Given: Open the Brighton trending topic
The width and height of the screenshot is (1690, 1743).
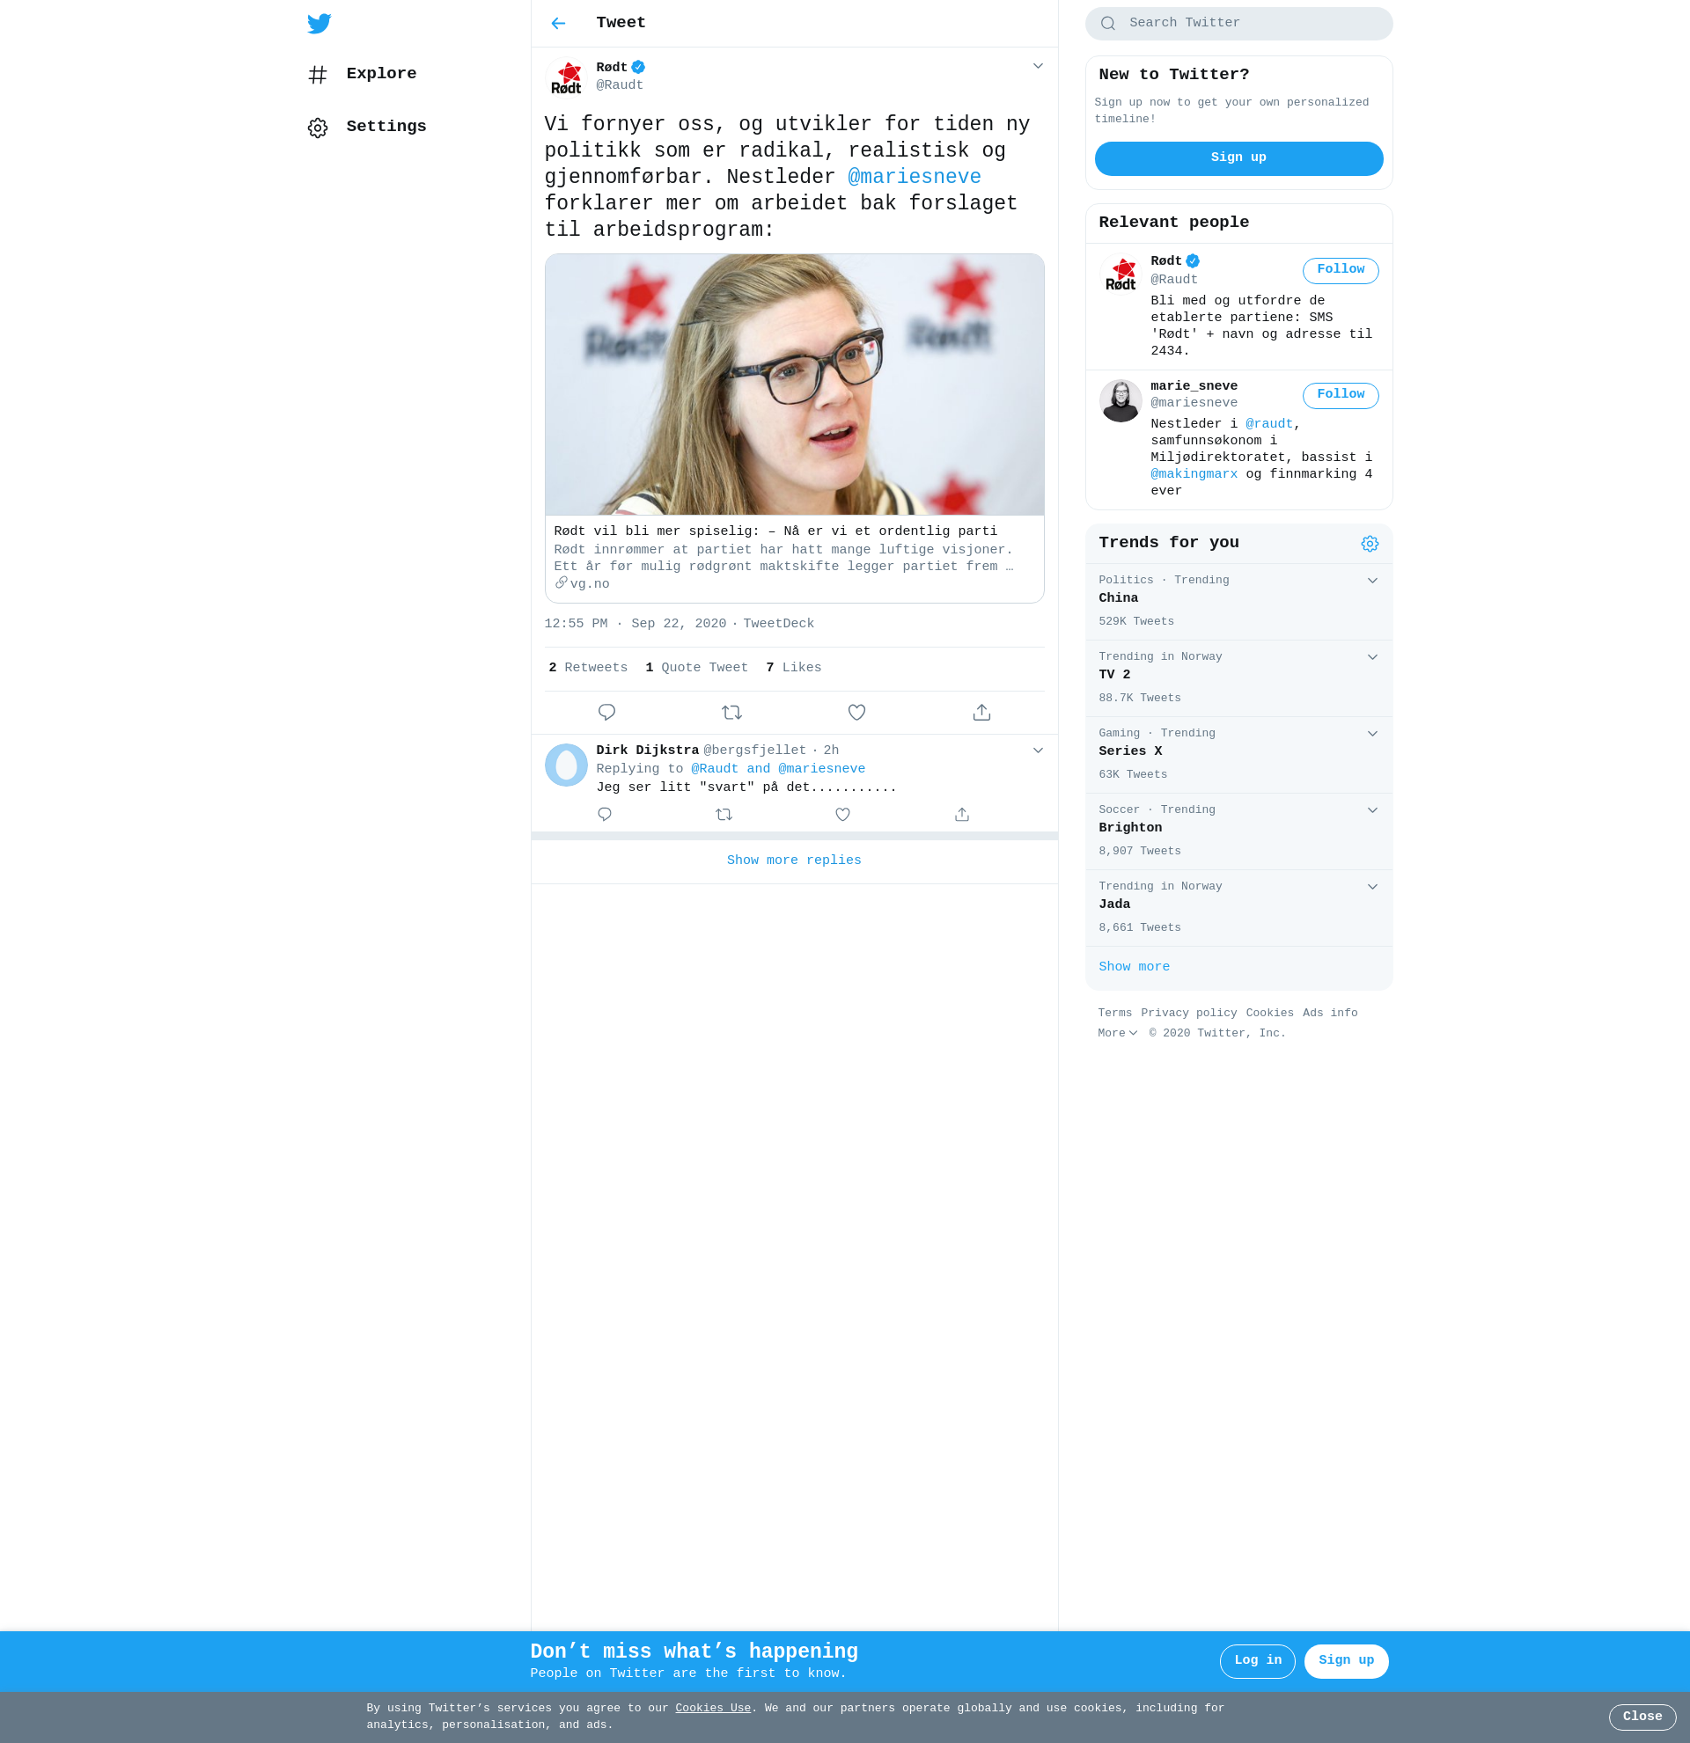Looking at the screenshot, I should (x=1239, y=831).
